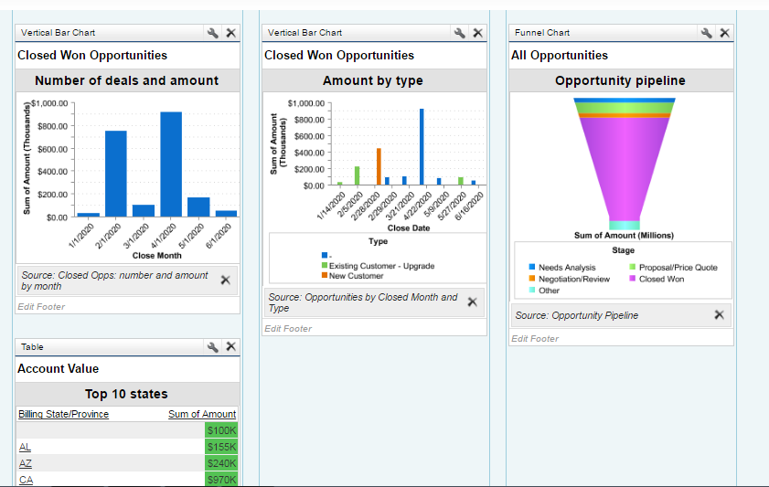Edit footer under the Opportunity pipeline funnel
Screen dimensions: 769x487
click(x=535, y=339)
